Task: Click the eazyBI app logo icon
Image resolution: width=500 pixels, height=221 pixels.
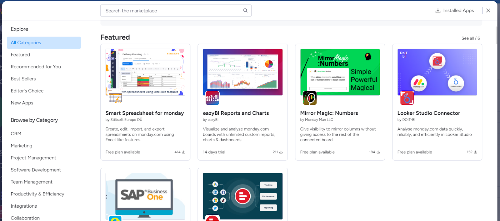Action: point(212,98)
